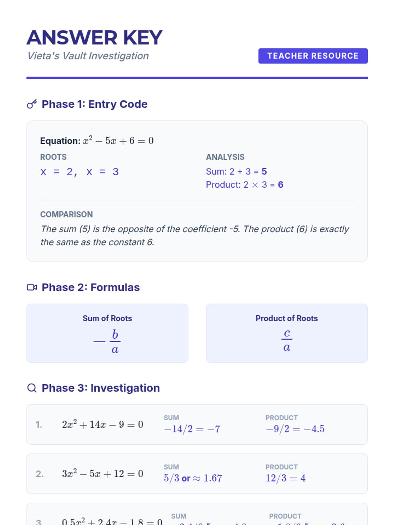The width and height of the screenshot is (394, 525).
Task: Select the Phase 2: Formulas heading
Action: [91, 287]
